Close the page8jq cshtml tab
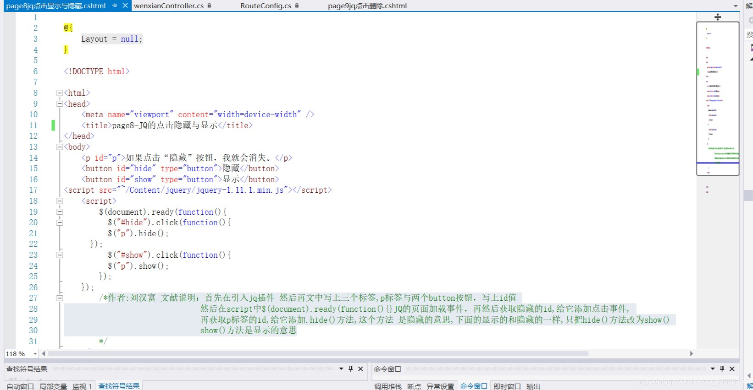Image resolution: width=753 pixels, height=390 pixels. pyautogui.click(x=125, y=5)
